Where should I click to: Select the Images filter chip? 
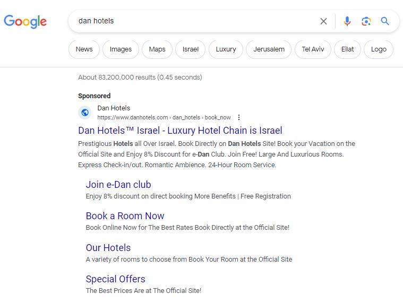[121, 49]
